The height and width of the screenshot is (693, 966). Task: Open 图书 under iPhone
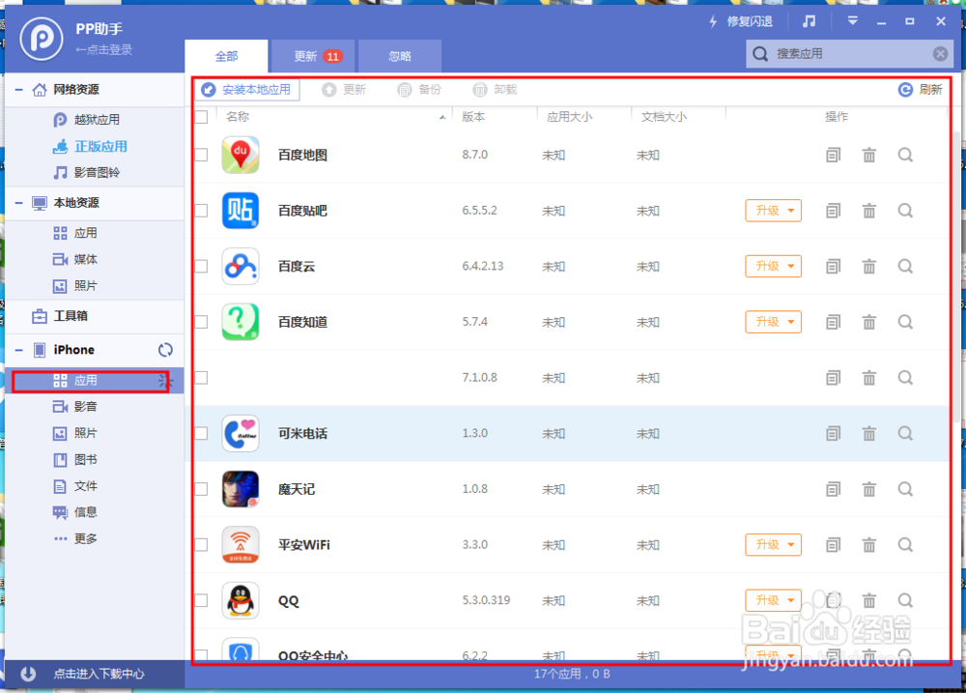tap(75, 459)
